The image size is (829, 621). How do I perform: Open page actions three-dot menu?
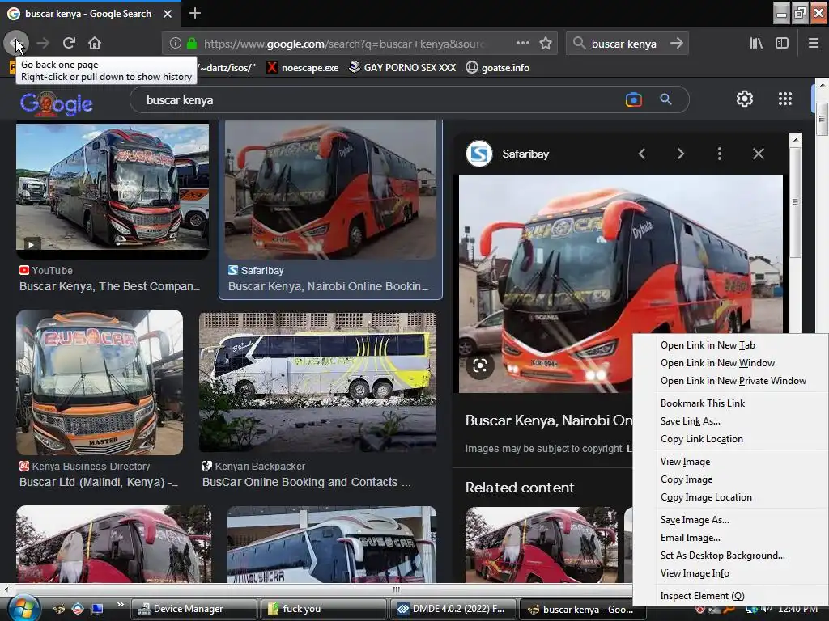click(x=522, y=44)
